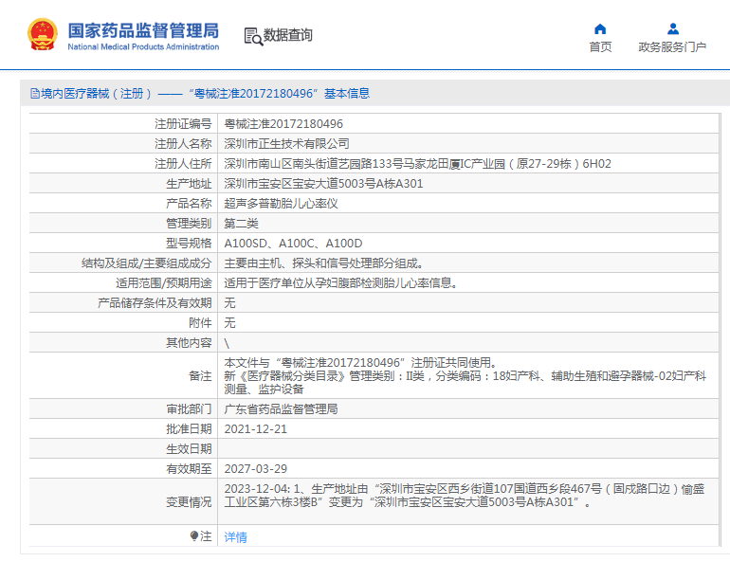The width and height of the screenshot is (730, 562).
Task: Click the 结构及组成/主要组成成分 label
Action: click(147, 263)
